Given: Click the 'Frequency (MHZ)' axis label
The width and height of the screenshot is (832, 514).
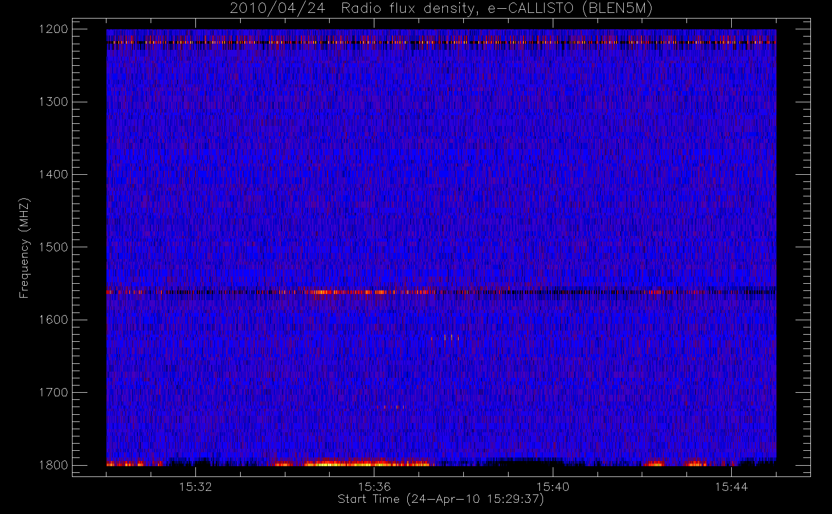Looking at the screenshot, I should pyautogui.click(x=24, y=248).
